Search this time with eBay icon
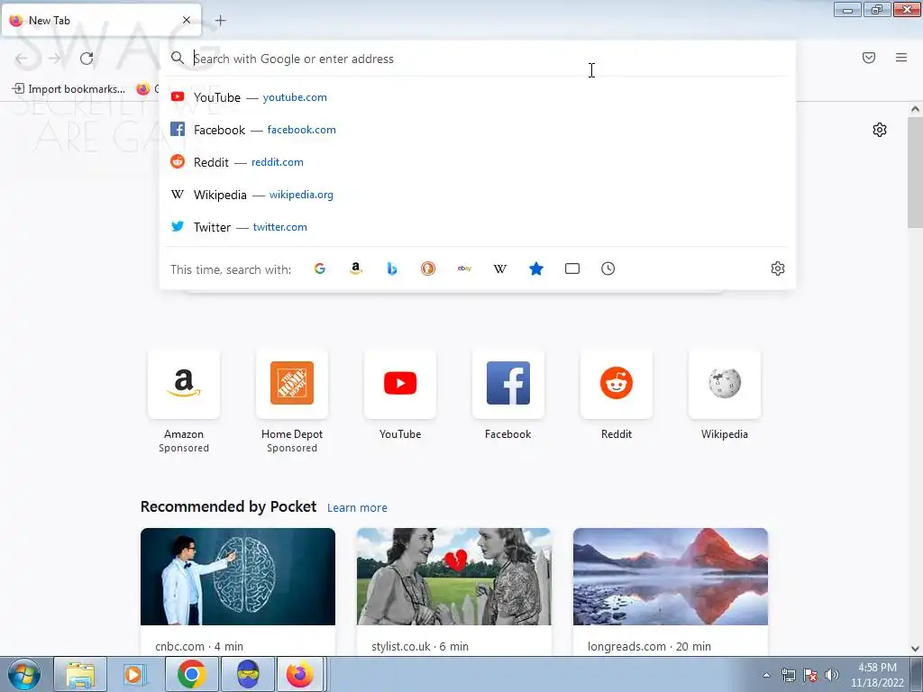The width and height of the screenshot is (923, 692). click(464, 269)
